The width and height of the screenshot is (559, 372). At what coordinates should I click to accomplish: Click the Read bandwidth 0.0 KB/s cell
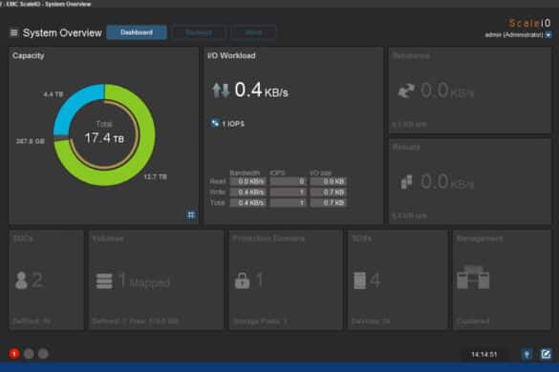click(x=248, y=181)
